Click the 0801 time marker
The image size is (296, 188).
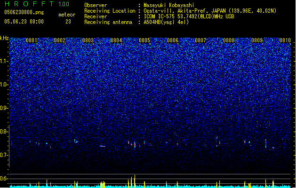pyautogui.click(x=32, y=40)
